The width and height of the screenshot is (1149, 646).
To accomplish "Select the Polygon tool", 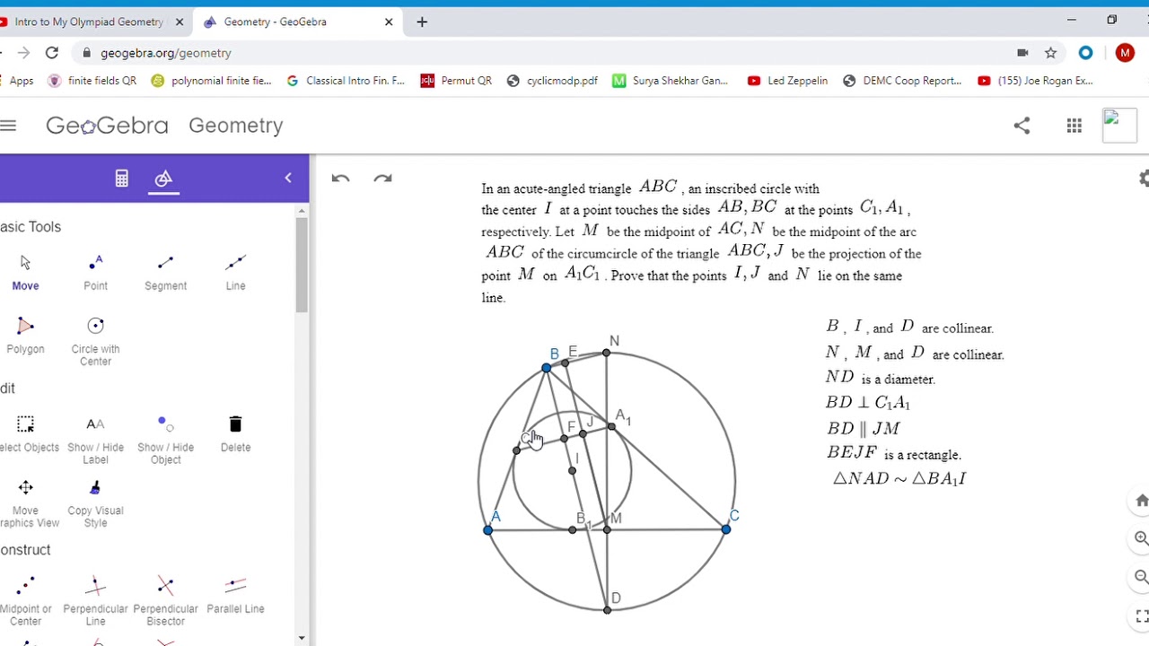I will click(x=25, y=336).
